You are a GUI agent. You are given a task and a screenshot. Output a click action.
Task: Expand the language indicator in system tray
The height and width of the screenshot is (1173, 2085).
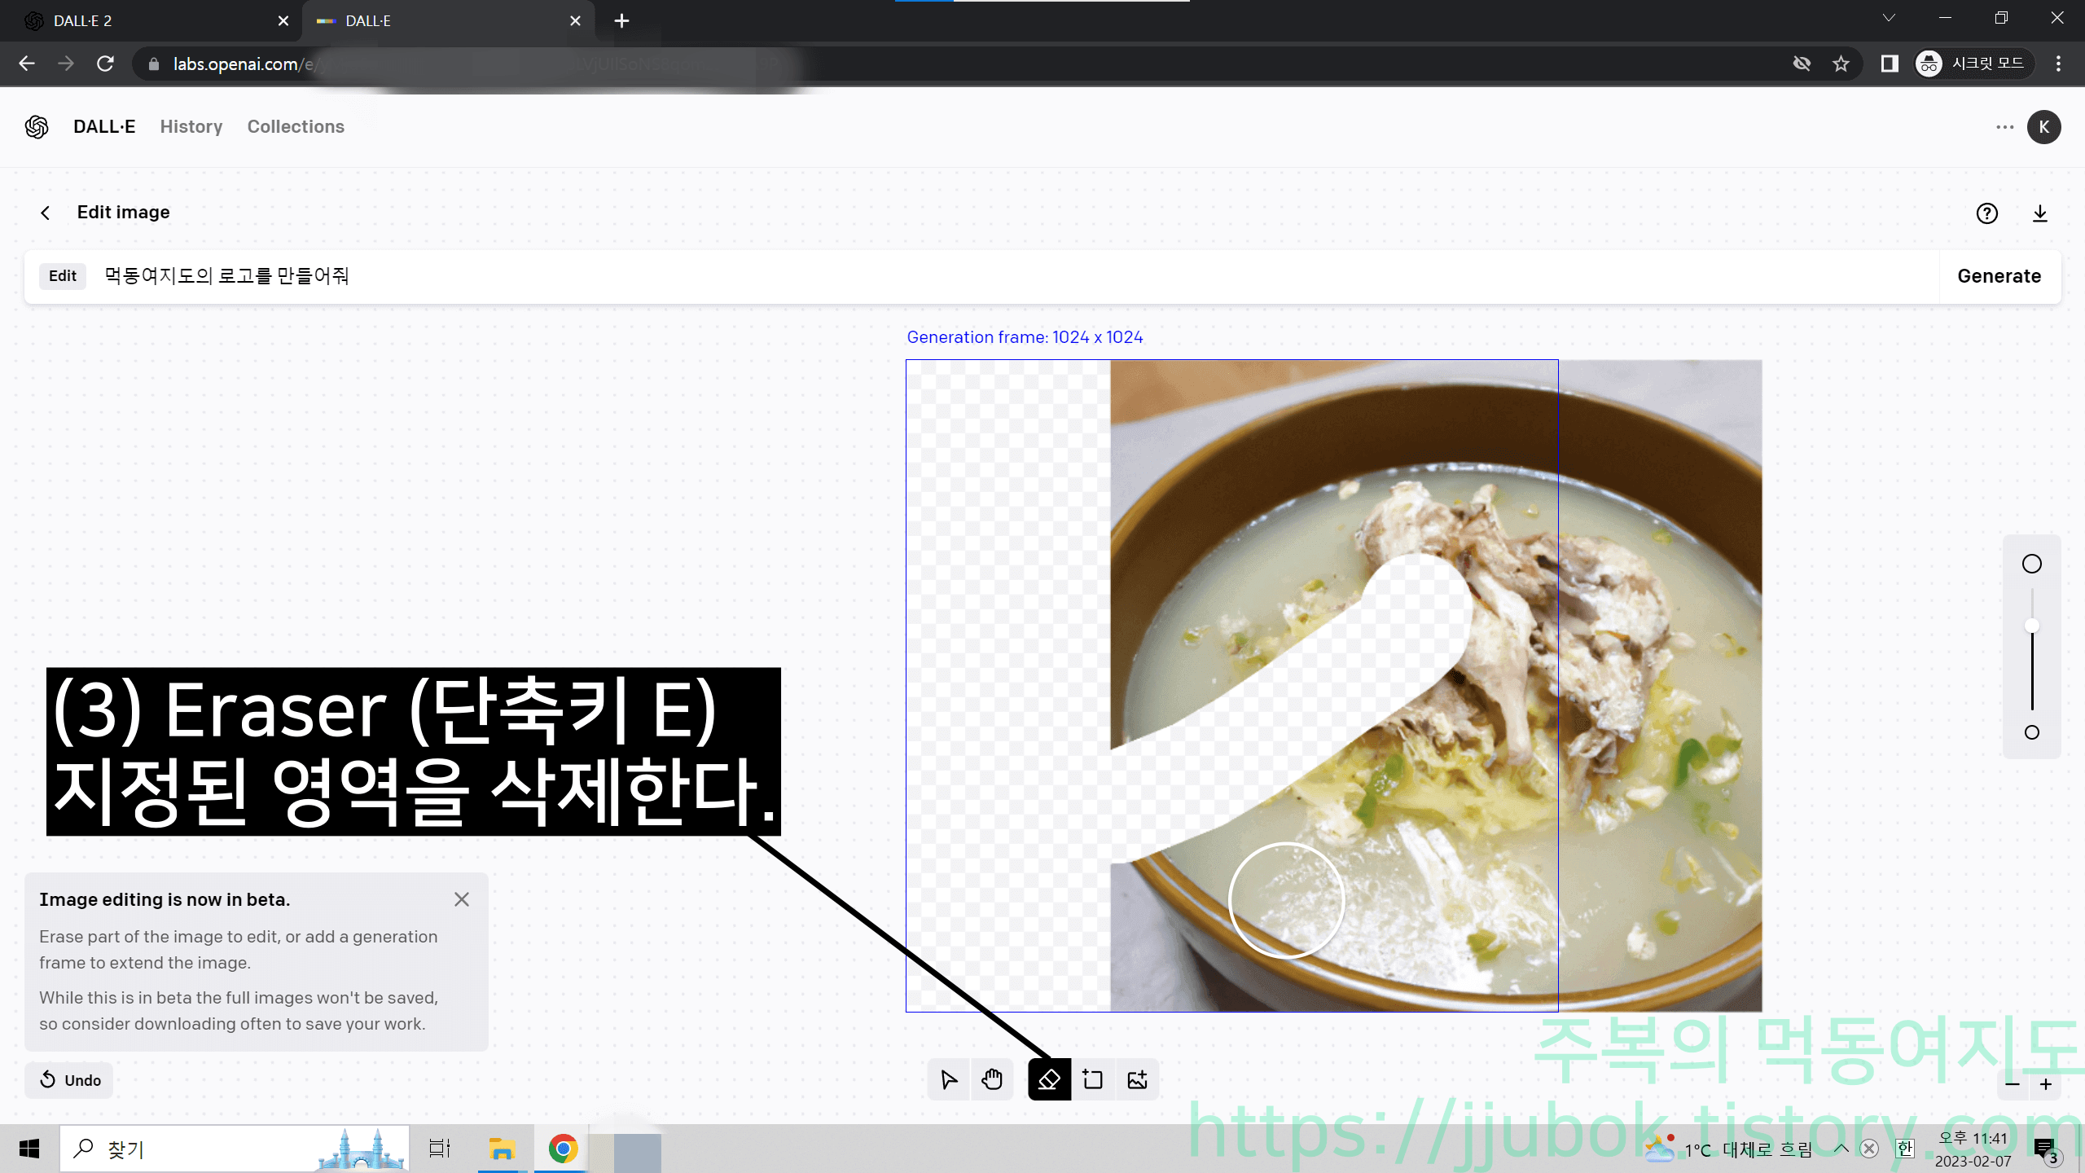coord(1904,1149)
